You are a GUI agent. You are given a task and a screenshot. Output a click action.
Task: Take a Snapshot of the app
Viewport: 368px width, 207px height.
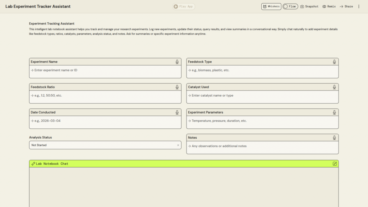(x=309, y=6)
